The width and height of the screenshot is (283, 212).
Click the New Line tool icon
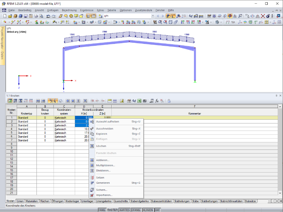pos(13,22)
